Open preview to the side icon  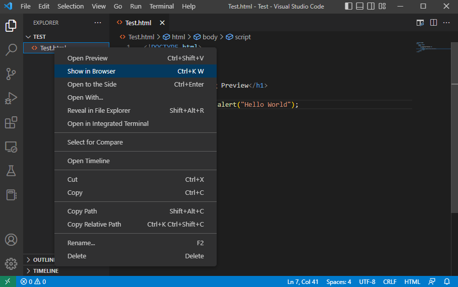coord(420,23)
